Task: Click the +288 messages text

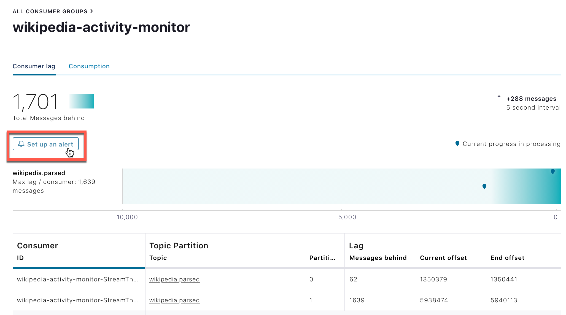Action: click(531, 99)
